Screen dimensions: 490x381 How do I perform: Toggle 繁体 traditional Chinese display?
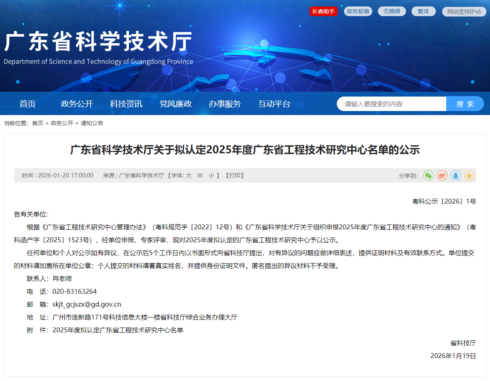(x=423, y=11)
